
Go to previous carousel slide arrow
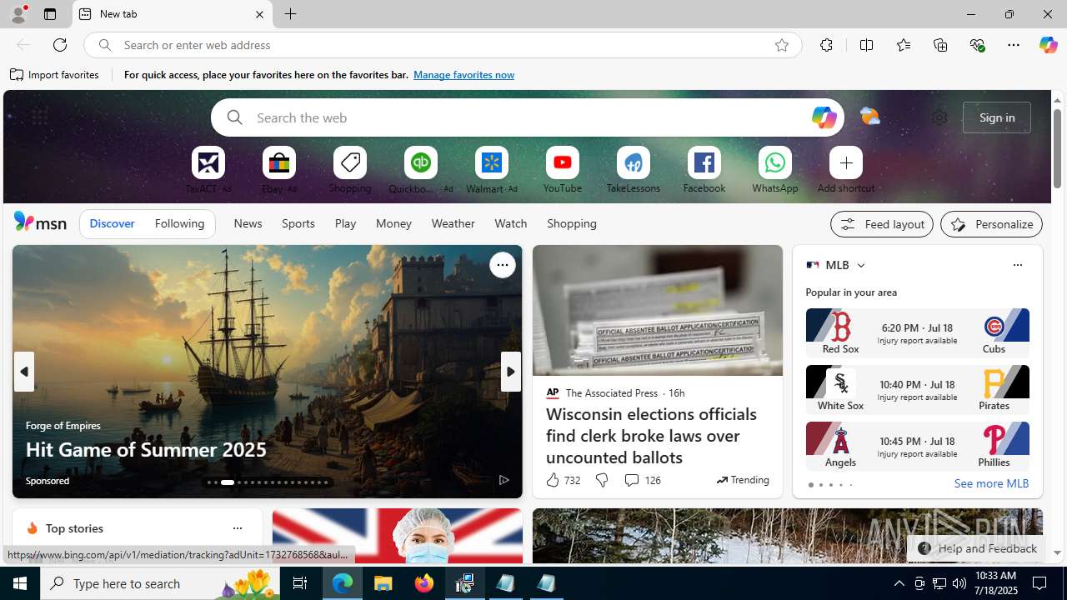point(24,372)
